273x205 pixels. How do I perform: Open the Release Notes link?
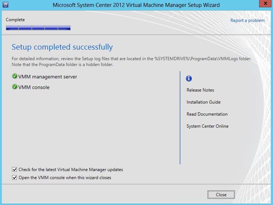(x=200, y=90)
